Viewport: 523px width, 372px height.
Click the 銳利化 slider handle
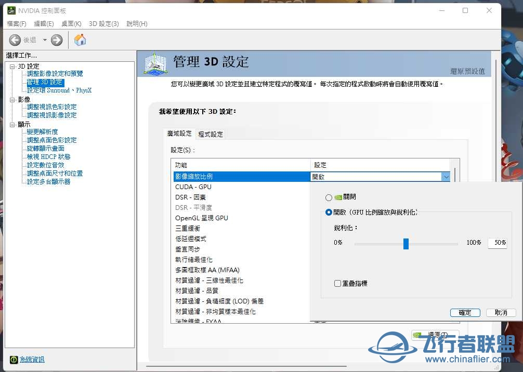406,244
